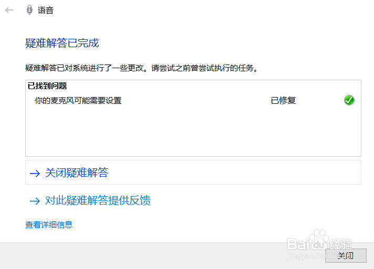Click the 已找到问题 list header

pos(47,86)
